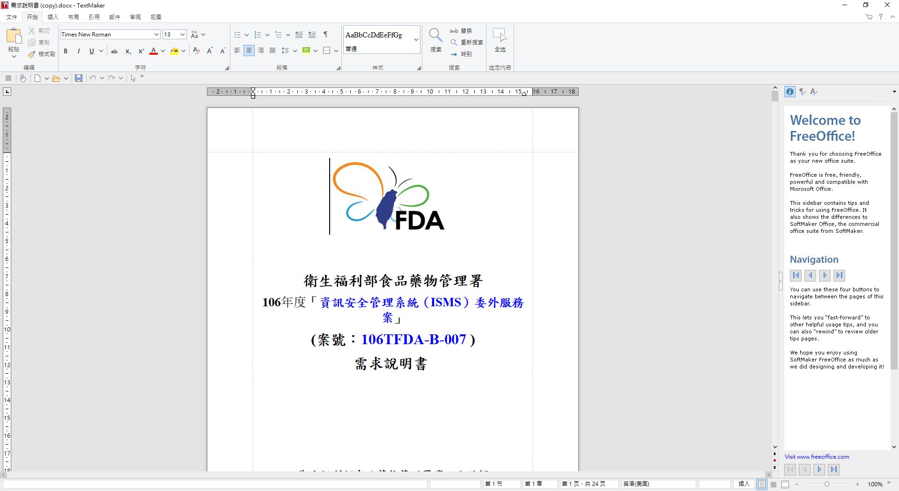This screenshot has height=491, width=899.
Task: Click the 替换 replace button
Action: 461,31
